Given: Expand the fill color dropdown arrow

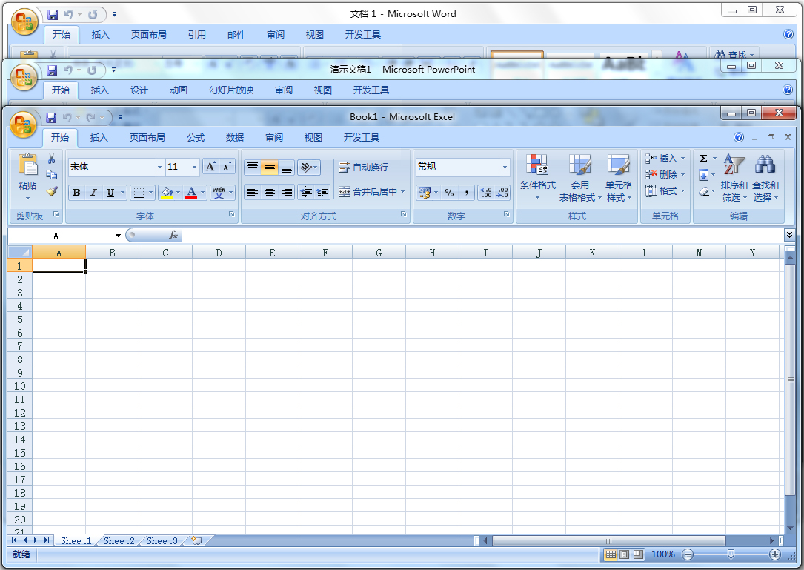Looking at the screenshot, I should [x=178, y=193].
